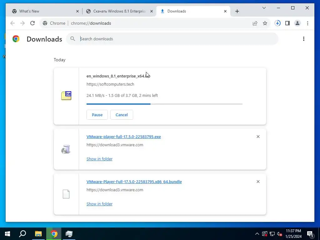Open the VMware-Player x86_64.bundle file link
Image resolution: width=320 pixels, height=240 pixels.
[134, 182]
